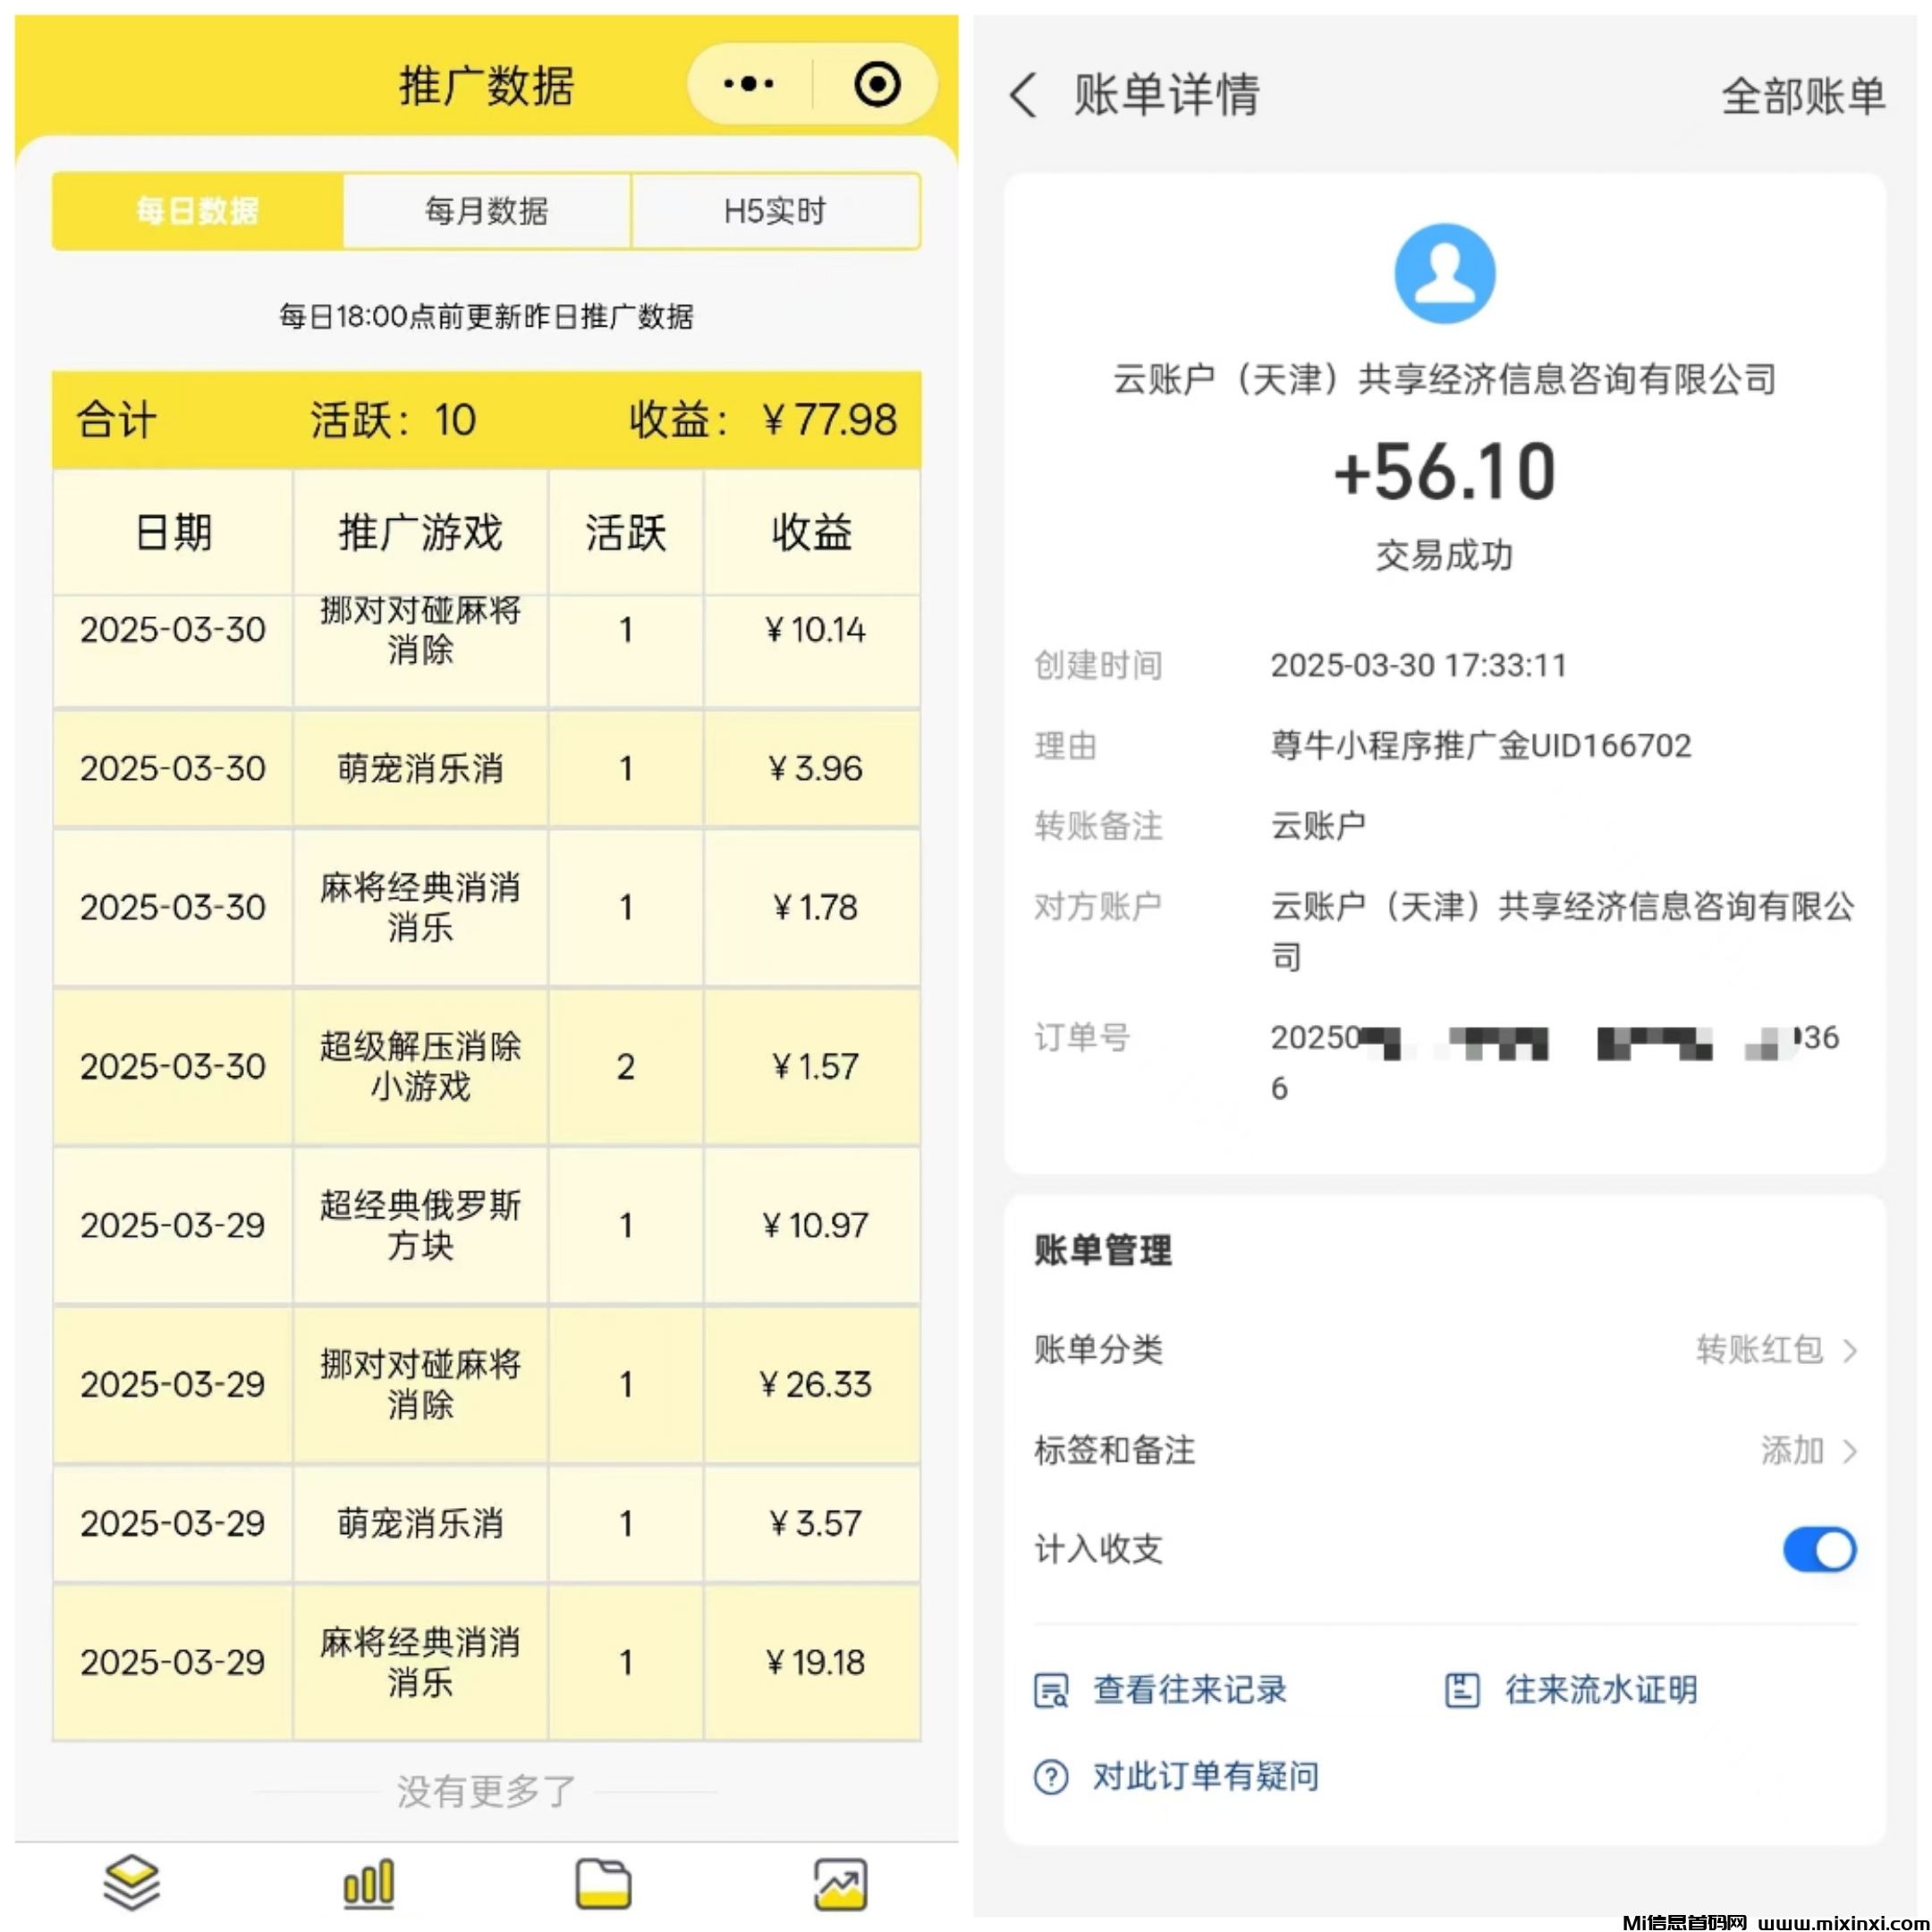Viewport: 1932px width, 1932px height.
Task: Toggle the 计入收支 switch off
Action: tap(1819, 1550)
